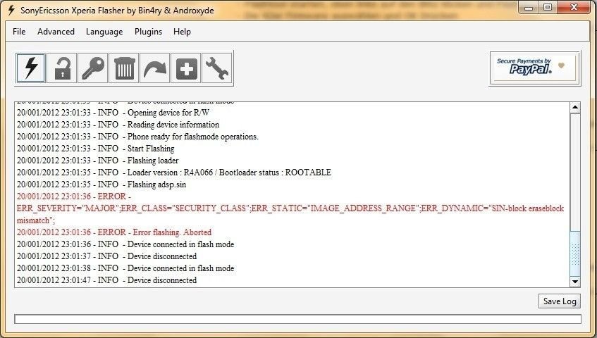
Task: Select the ERR_SEVERITY="MAJOR" error line
Action: click(x=290, y=208)
